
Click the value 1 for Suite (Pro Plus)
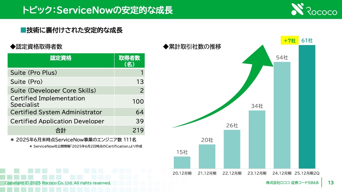coord(142,73)
